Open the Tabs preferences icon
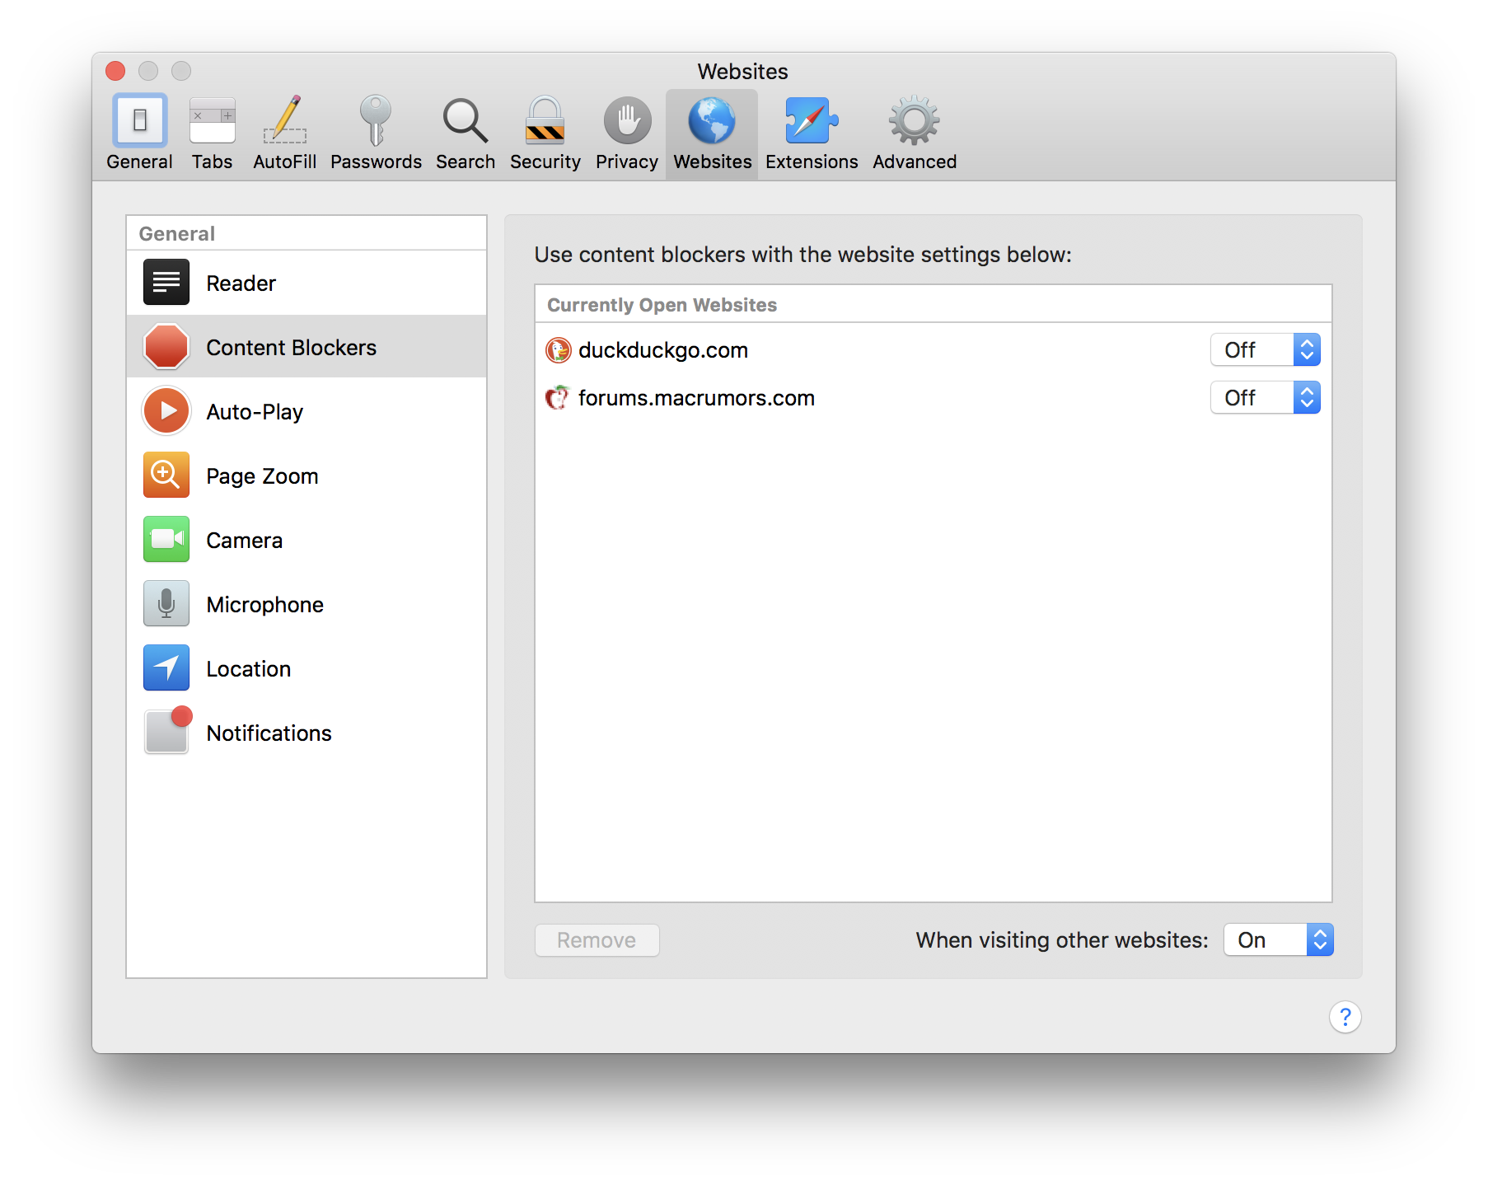 (212, 121)
